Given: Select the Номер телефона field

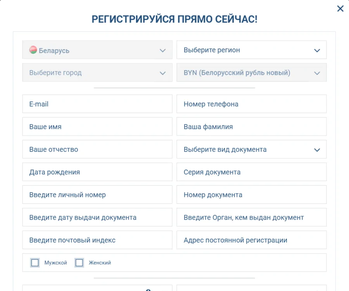Looking at the screenshot, I should (251, 104).
